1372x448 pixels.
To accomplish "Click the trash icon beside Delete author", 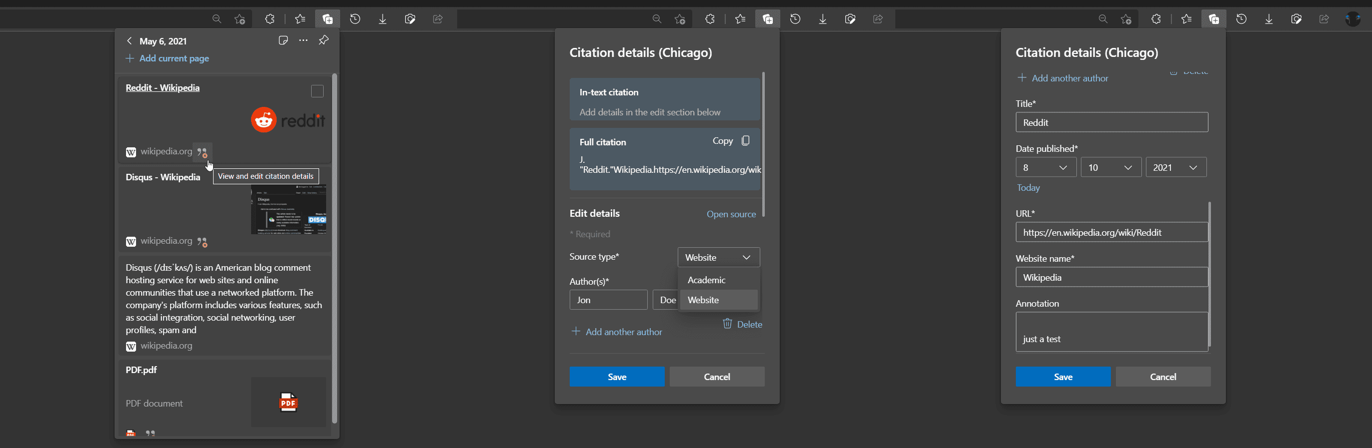I will [x=727, y=324].
